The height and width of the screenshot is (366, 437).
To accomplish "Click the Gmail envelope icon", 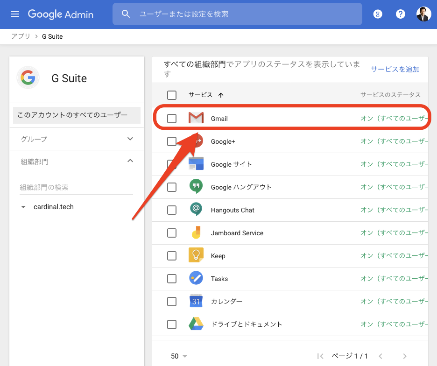I will click(196, 119).
